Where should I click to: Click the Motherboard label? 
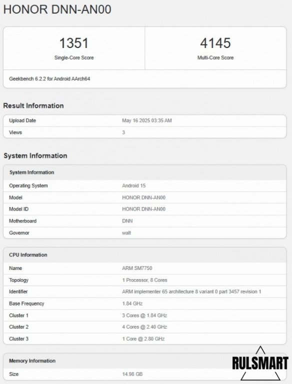[23, 221]
